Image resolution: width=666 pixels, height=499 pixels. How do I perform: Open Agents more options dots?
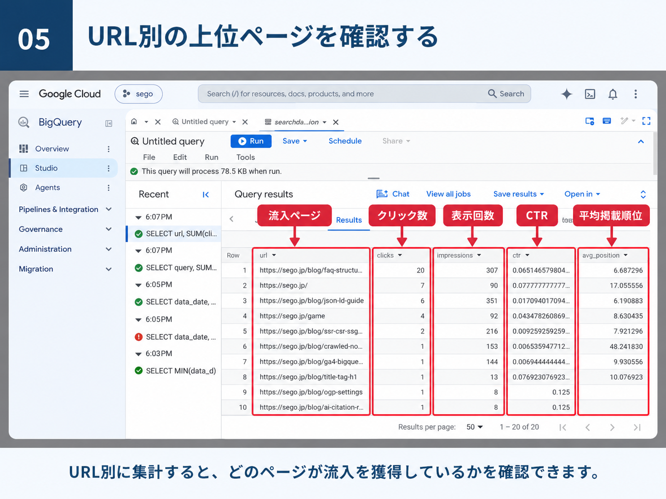[x=109, y=187]
